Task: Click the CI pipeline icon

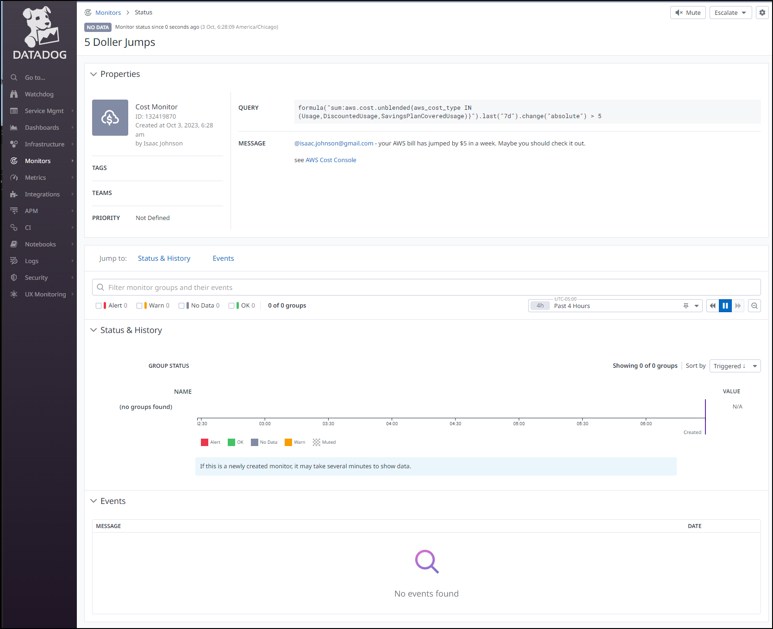Action: [x=14, y=227]
